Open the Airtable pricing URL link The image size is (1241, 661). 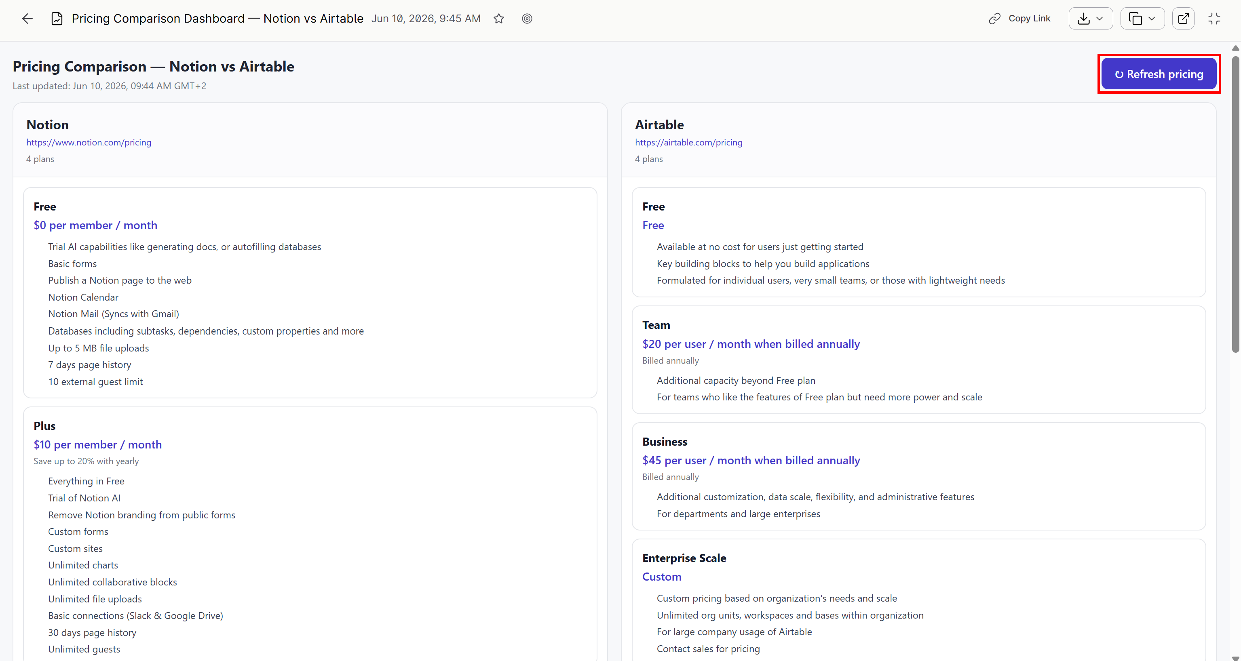(688, 143)
